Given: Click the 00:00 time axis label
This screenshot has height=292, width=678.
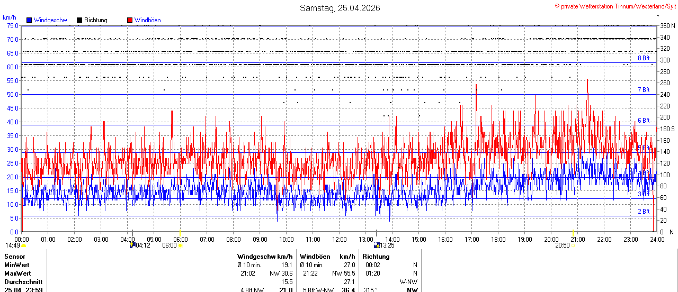Looking at the screenshot, I should [x=22, y=239].
